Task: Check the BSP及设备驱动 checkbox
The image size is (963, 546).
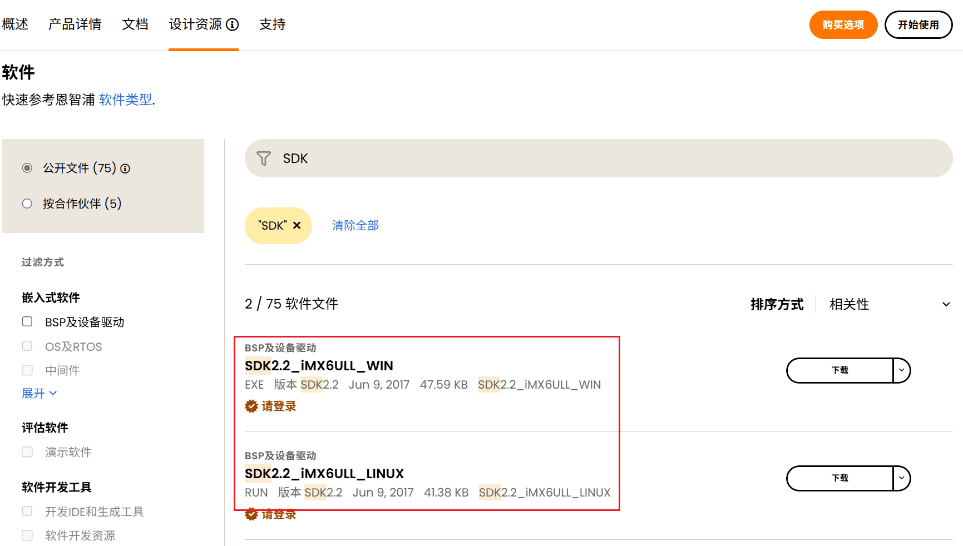Action: pyautogui.click(x=27, y=321)
